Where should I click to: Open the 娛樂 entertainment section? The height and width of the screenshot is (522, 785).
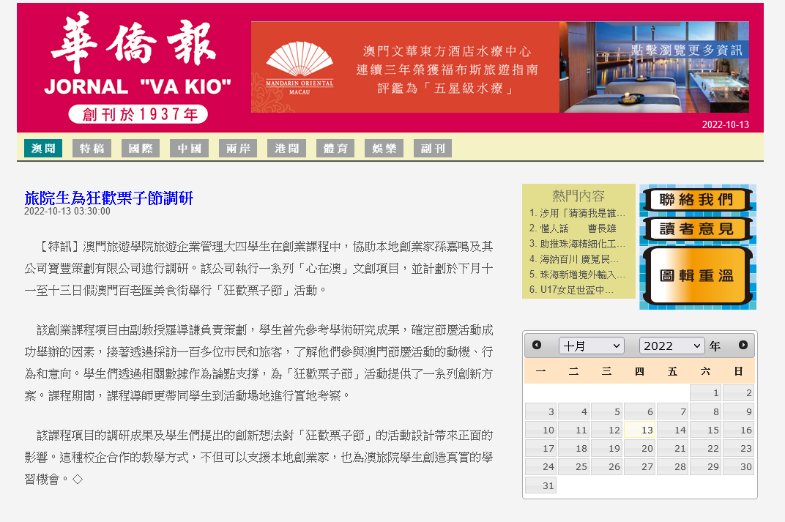tap(384, 149)
